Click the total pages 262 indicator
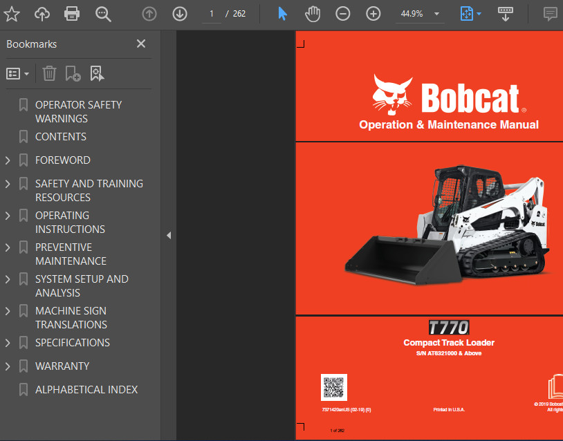 (239, 14)
